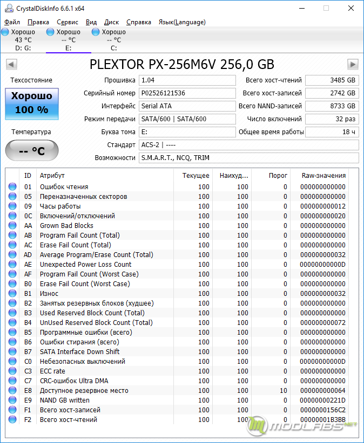Click power-on hours value 18 ч

(x=332, y=132)
